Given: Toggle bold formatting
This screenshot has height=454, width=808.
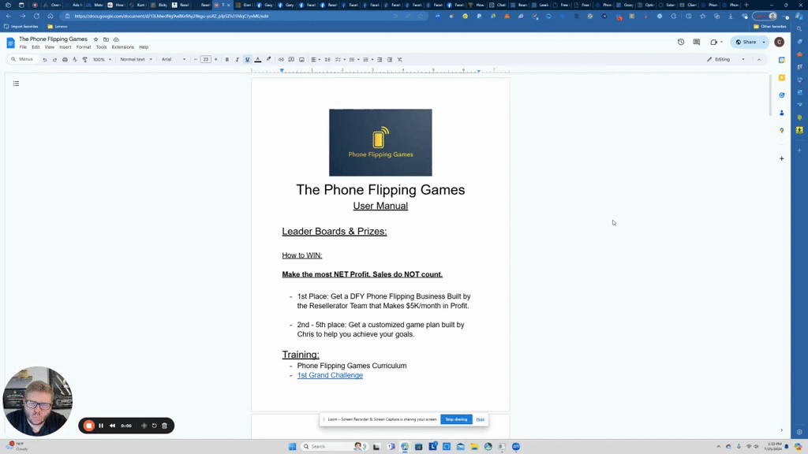Looking at the screenshot, I should coord(226,60).
